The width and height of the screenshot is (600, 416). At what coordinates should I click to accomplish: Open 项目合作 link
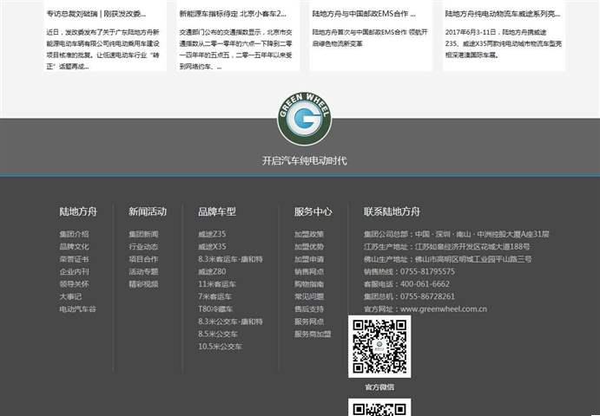(143, 259)
